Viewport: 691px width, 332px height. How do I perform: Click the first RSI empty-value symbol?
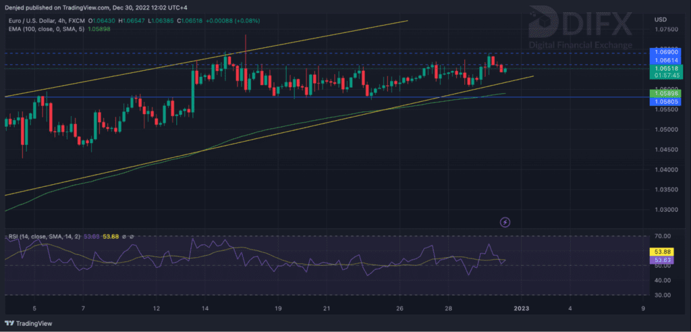click(x=124, y=236)
